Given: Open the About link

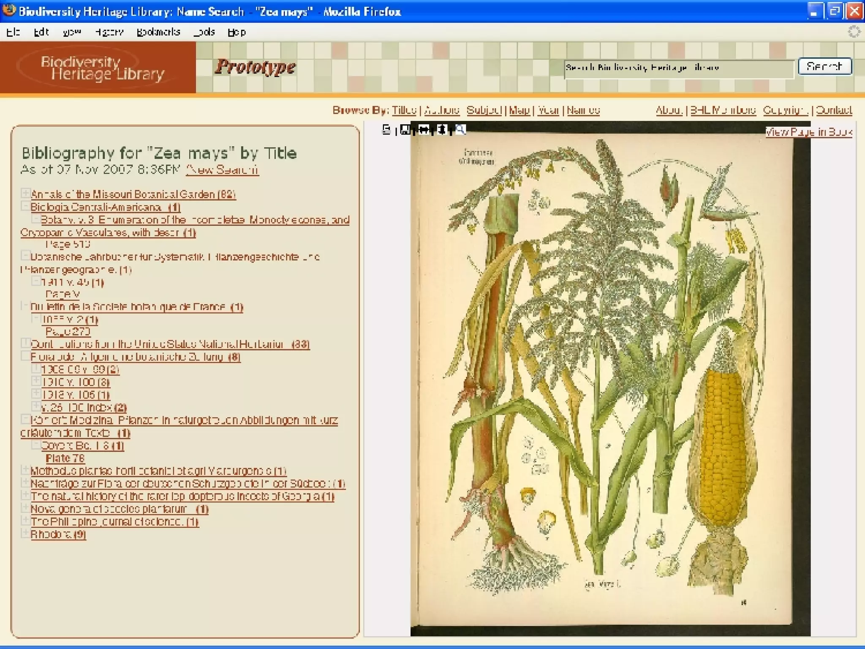Looking at the screenshot, I should [669, 110].
